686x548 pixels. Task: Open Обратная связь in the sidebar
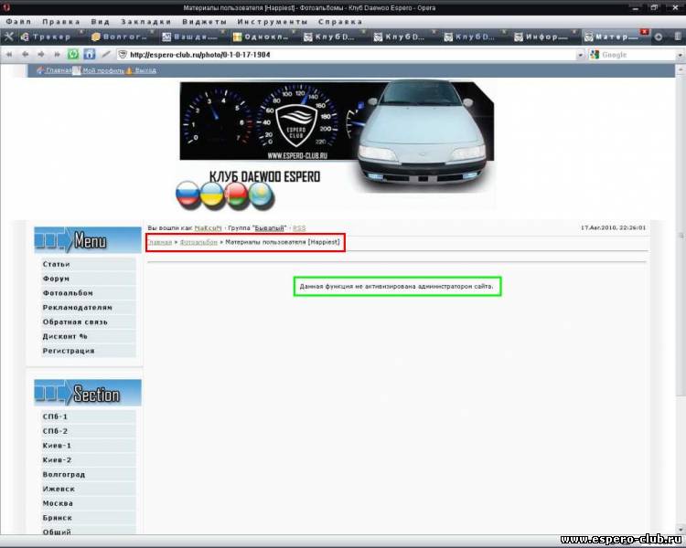coord(89,321)
